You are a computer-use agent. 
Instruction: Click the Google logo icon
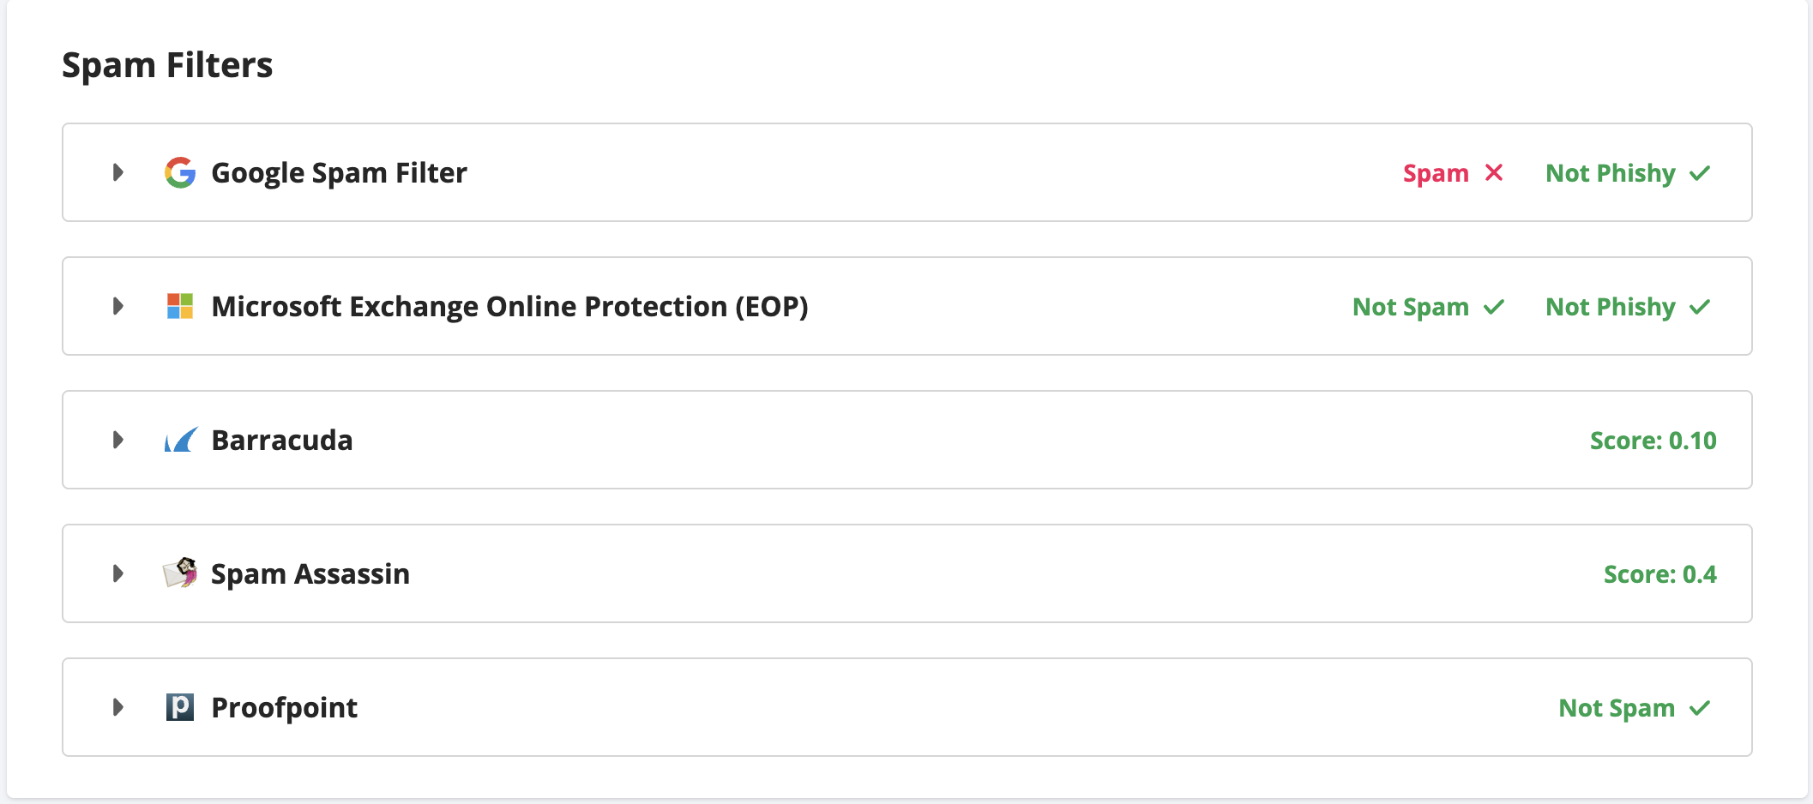pyautogui.click(x=180, y=172)
